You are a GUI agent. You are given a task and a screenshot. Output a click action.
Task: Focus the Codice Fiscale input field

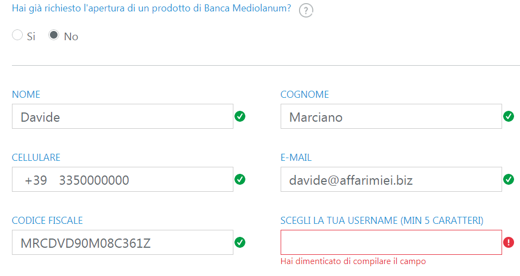pos(122,242)
